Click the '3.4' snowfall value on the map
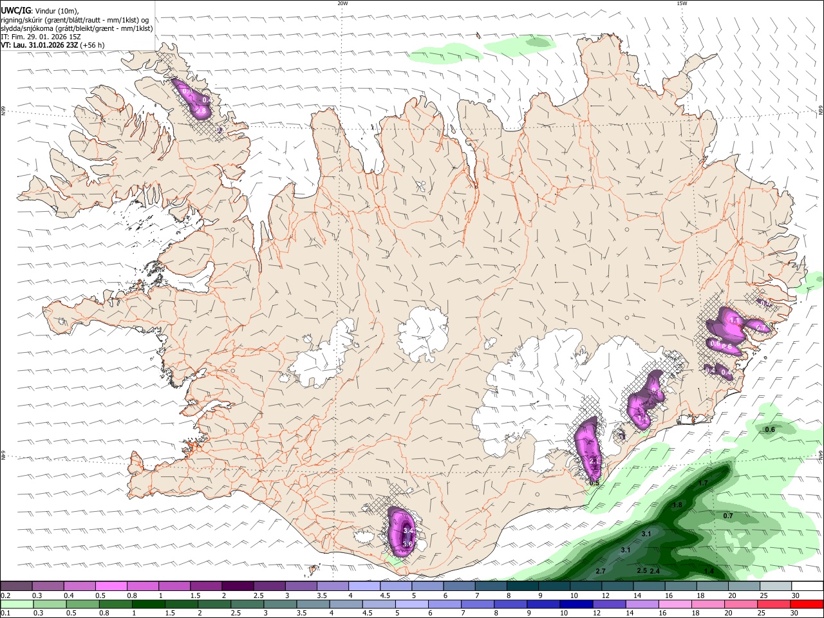Viewport: 824px width, 618px height. pyautogui.click(x=407, y=531)
